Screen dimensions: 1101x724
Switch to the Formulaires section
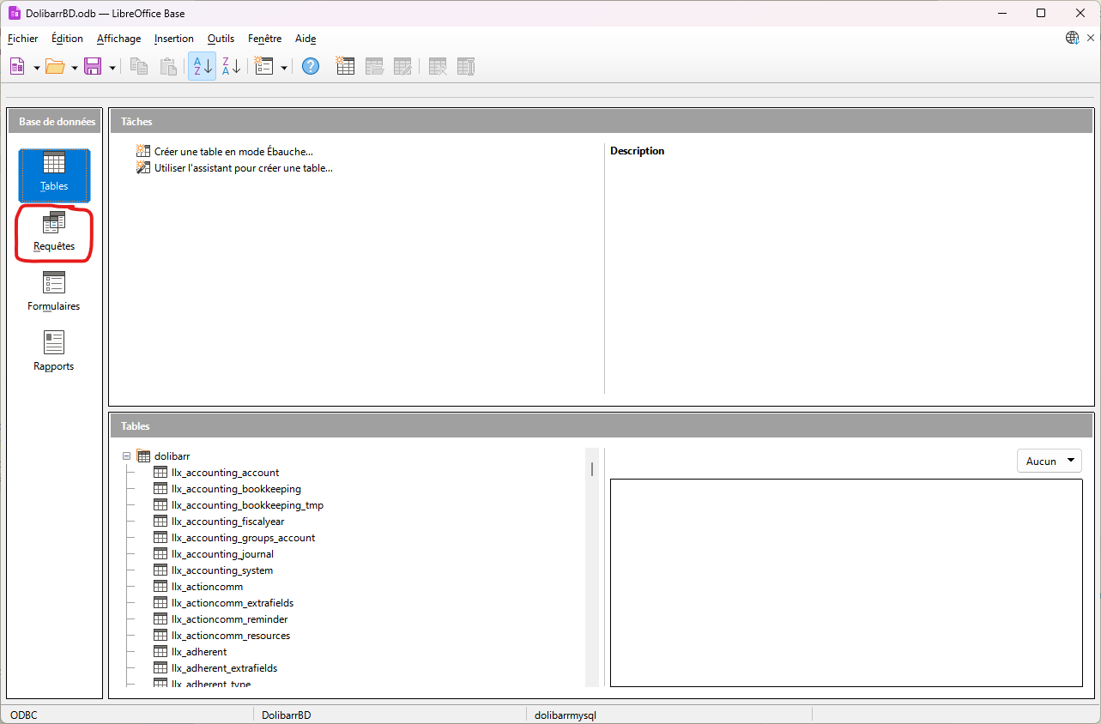coord(54,293)
